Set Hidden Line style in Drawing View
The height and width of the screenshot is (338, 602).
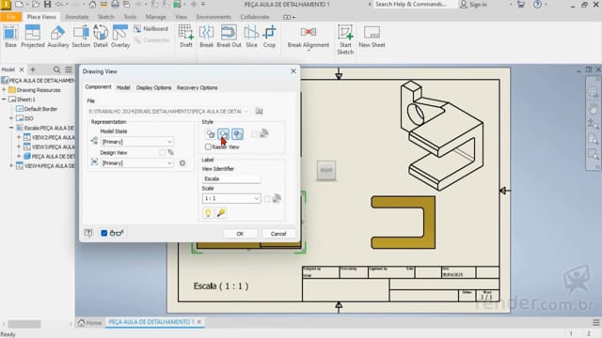point(211,134)
